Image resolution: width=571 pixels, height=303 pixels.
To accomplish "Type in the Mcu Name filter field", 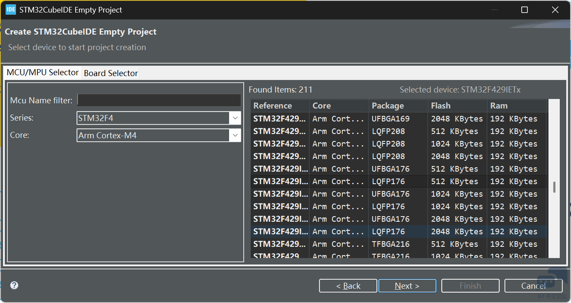I will pyautogui.click(x=159, y=100).
